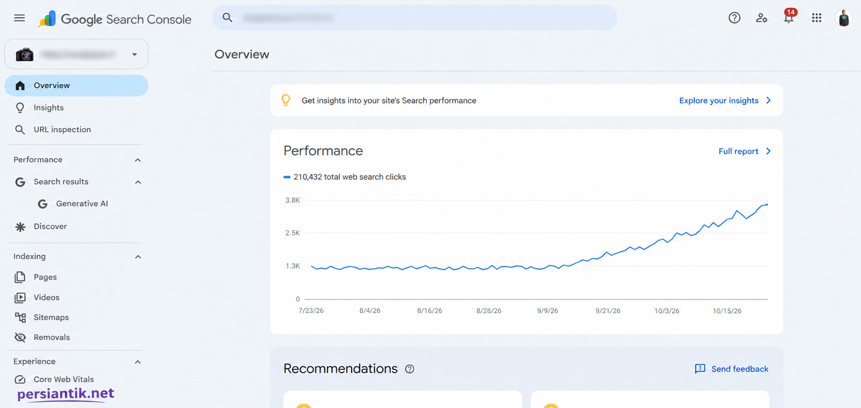861x408 pixels.
Task: Open the help question mark icon
Action: coord(734,18)
